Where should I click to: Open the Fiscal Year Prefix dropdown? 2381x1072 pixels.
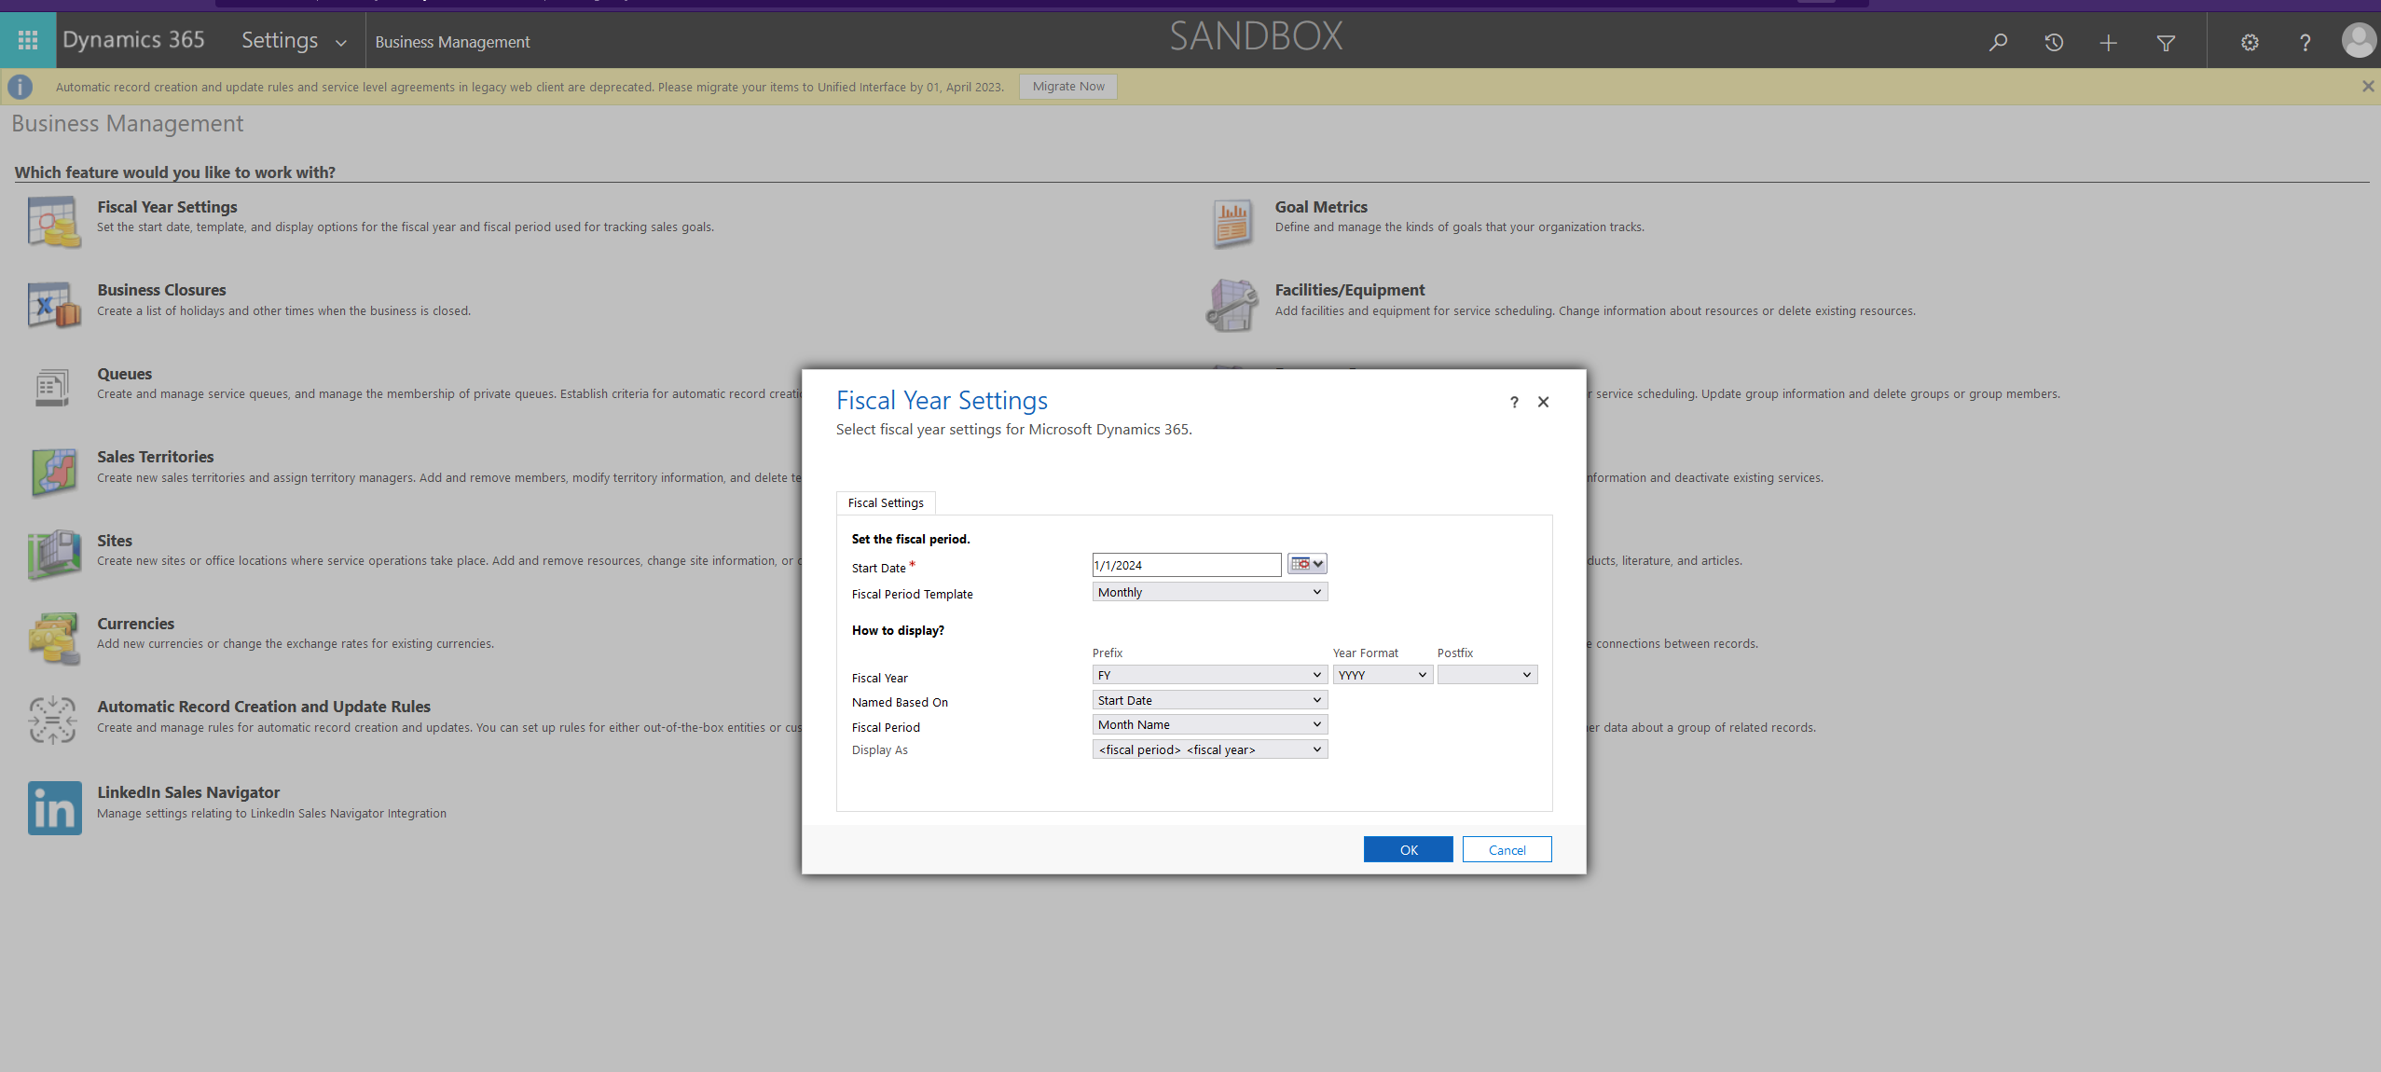click(1210, 675)
